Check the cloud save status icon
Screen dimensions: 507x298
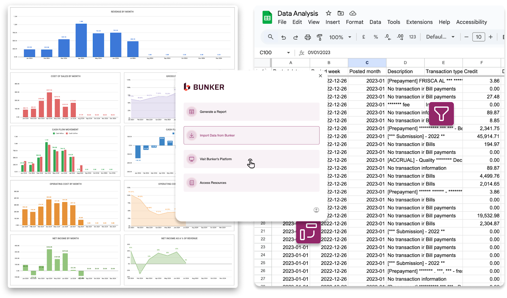353,13
